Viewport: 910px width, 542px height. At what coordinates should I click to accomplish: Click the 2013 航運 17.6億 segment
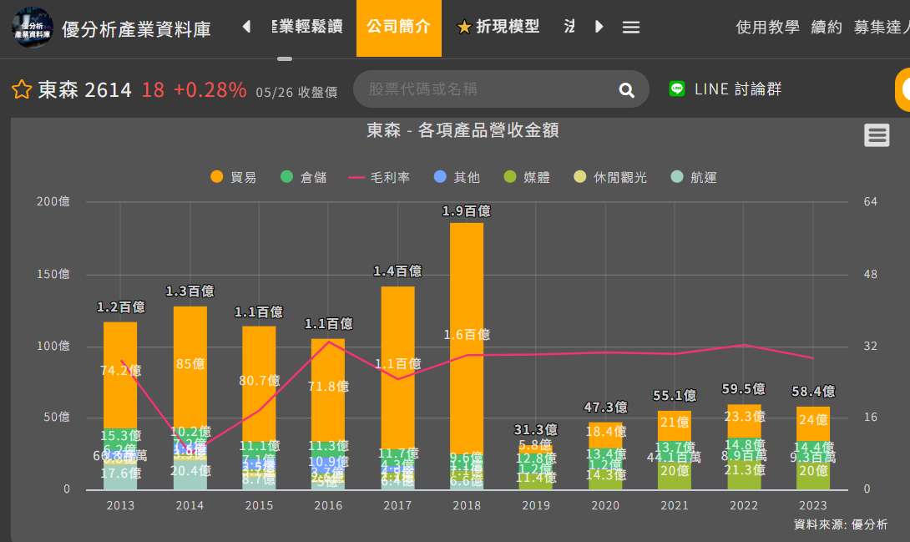(x=120, y=477)
